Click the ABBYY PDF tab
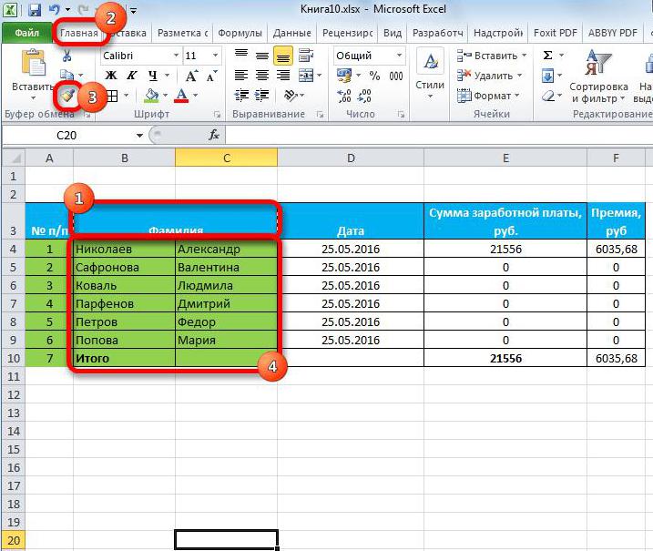 (x=613, y=33)
